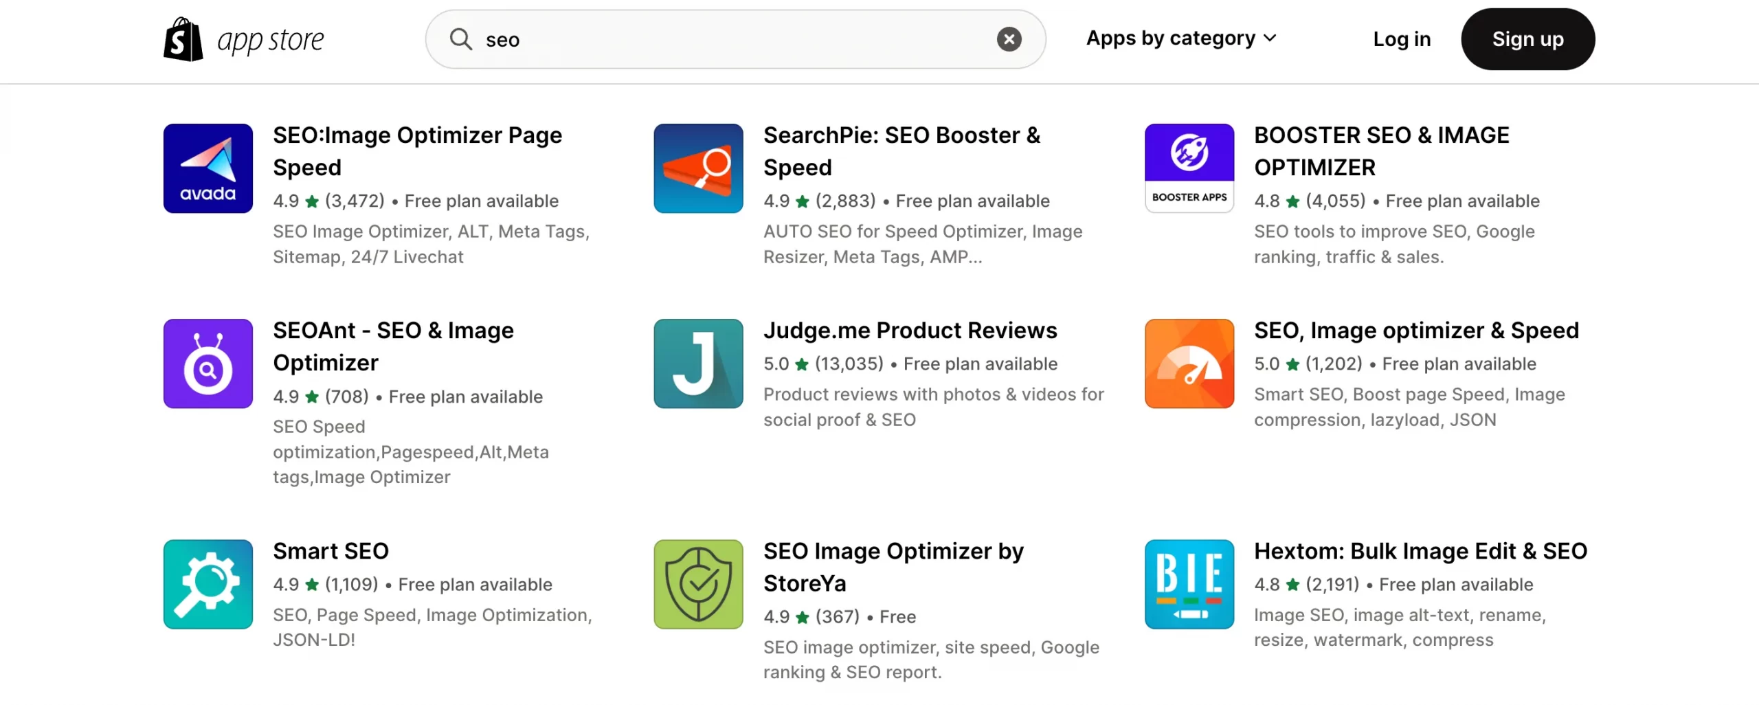Click the Log in link
The width and height of the screenshot is (1759, 705).
tap(1402, 39)
